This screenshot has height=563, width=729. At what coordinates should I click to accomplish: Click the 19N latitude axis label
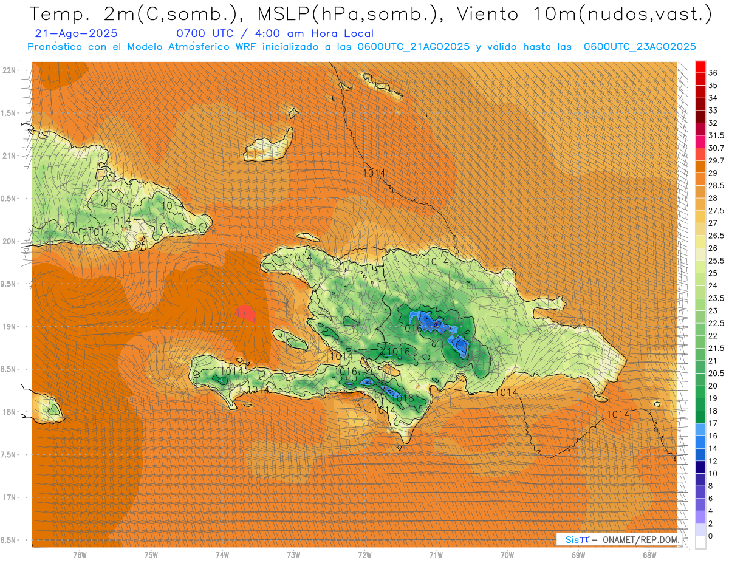click(9, 326)
